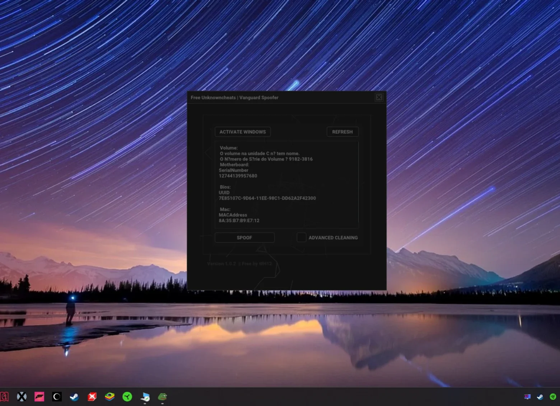Click the 60 monitor tray icon

527,397
